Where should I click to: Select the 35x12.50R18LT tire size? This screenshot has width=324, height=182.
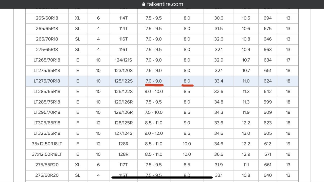click(47, 144)
